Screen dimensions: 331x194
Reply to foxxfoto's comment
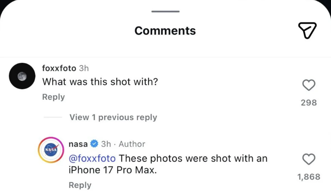53,97
